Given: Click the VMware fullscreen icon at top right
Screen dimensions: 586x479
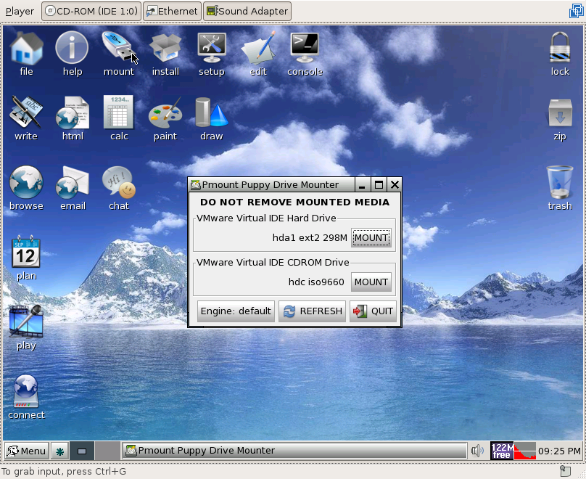Looking at the screenshot, I should 577,10.
